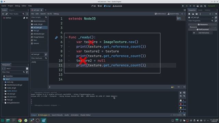Open Online Docs link
The image size is (219, 123).
160,14
